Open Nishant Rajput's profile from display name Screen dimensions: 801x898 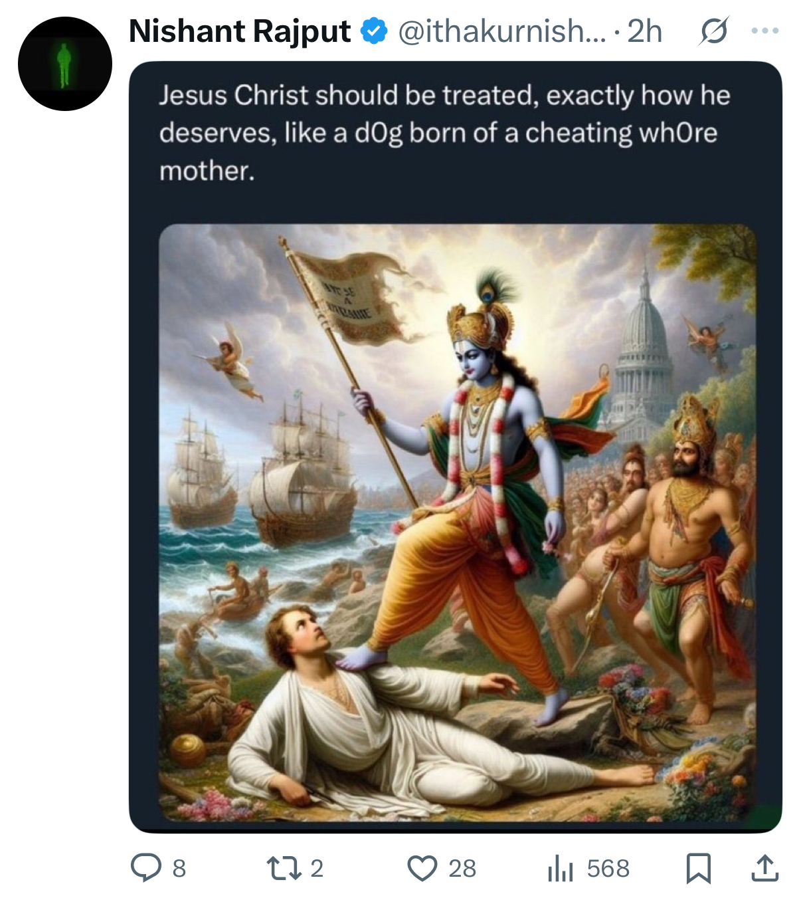coord(240,31)
